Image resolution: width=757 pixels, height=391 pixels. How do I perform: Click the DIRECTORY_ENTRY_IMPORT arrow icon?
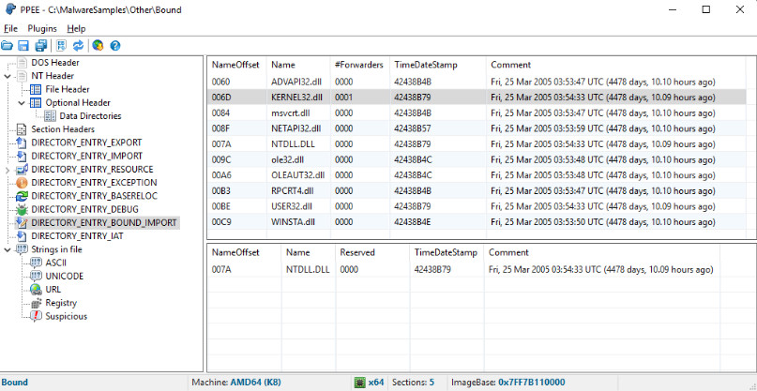[x=22, y=157]
